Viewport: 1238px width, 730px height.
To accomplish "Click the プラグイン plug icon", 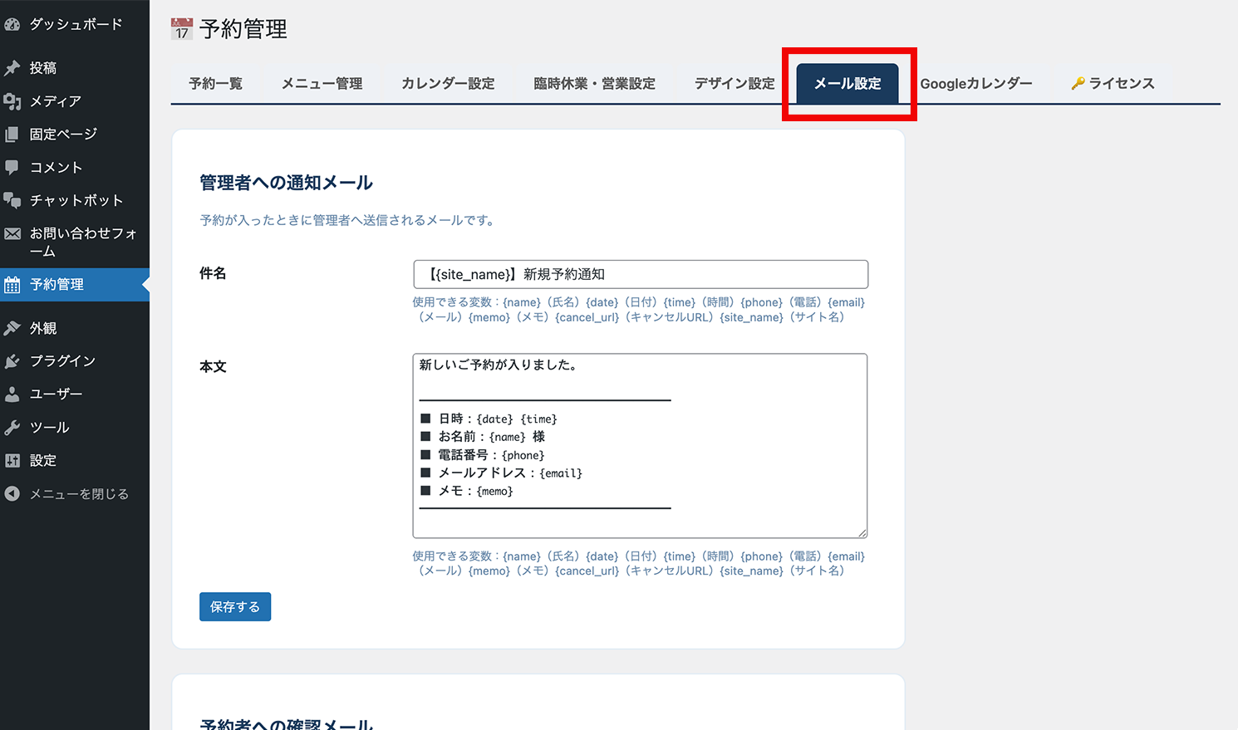I will pyautogui.click(x=12, y=361).
